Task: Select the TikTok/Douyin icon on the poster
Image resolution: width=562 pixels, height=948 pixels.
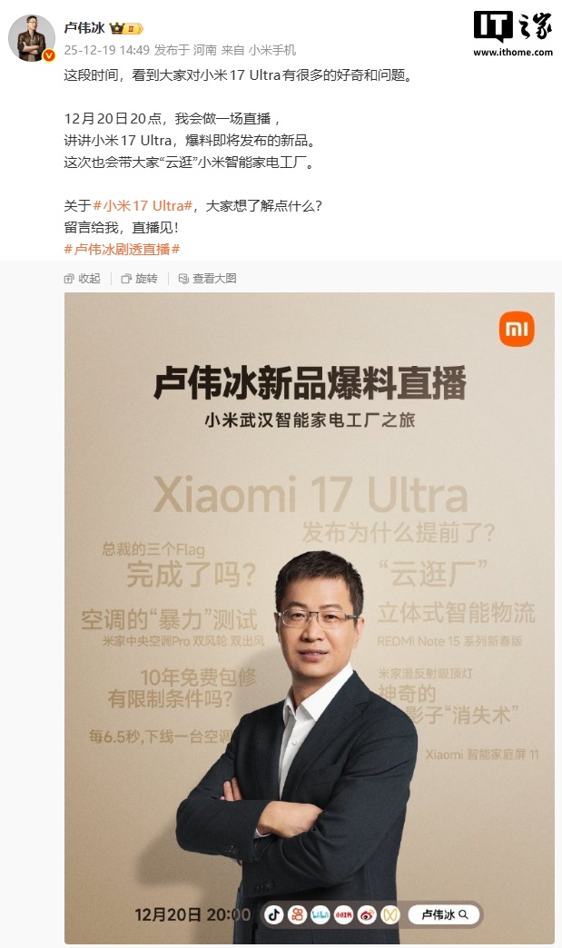Action: [274, 914]
